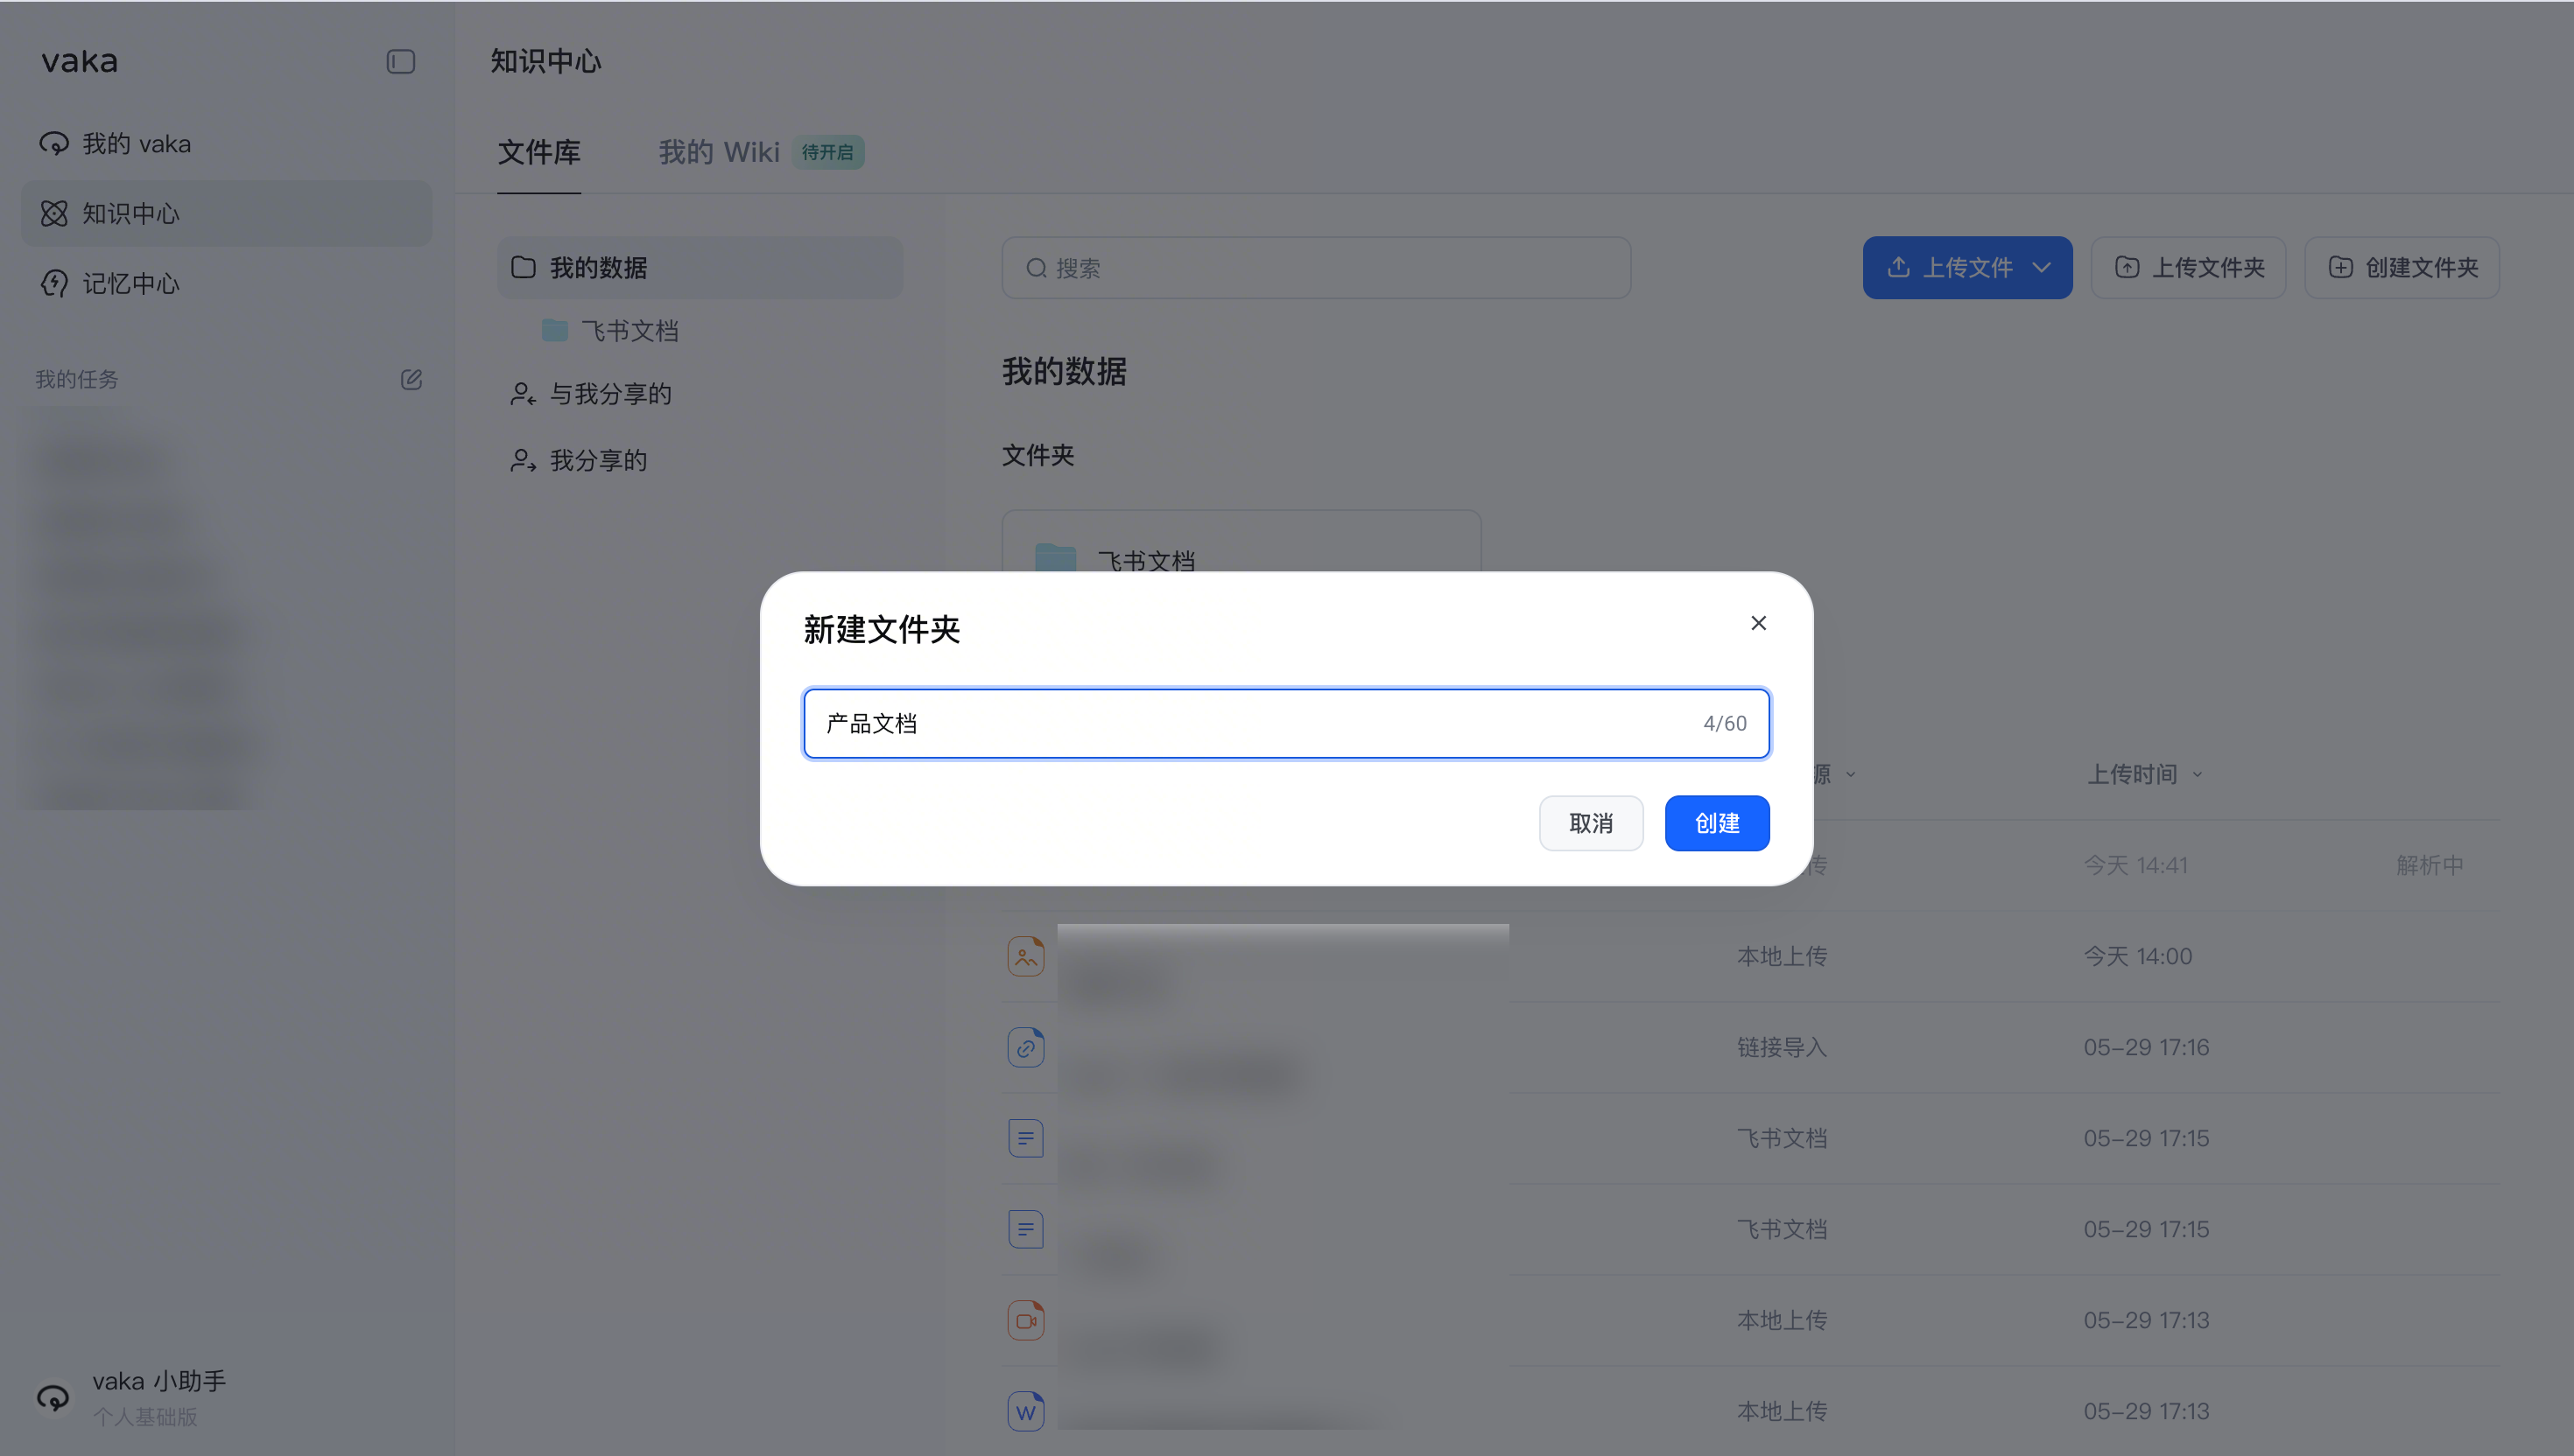Click the folder name input field
The image size is (2574, 1456).
tap(1285, 724)
